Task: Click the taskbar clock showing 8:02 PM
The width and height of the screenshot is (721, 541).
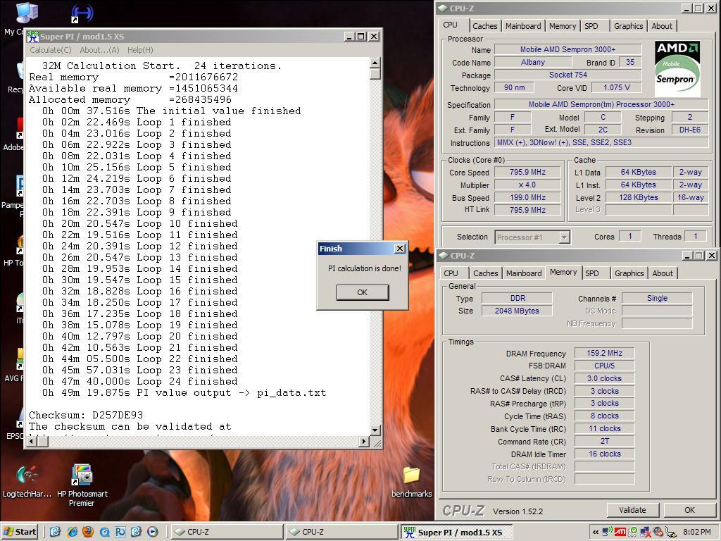Action: point(696,532)
